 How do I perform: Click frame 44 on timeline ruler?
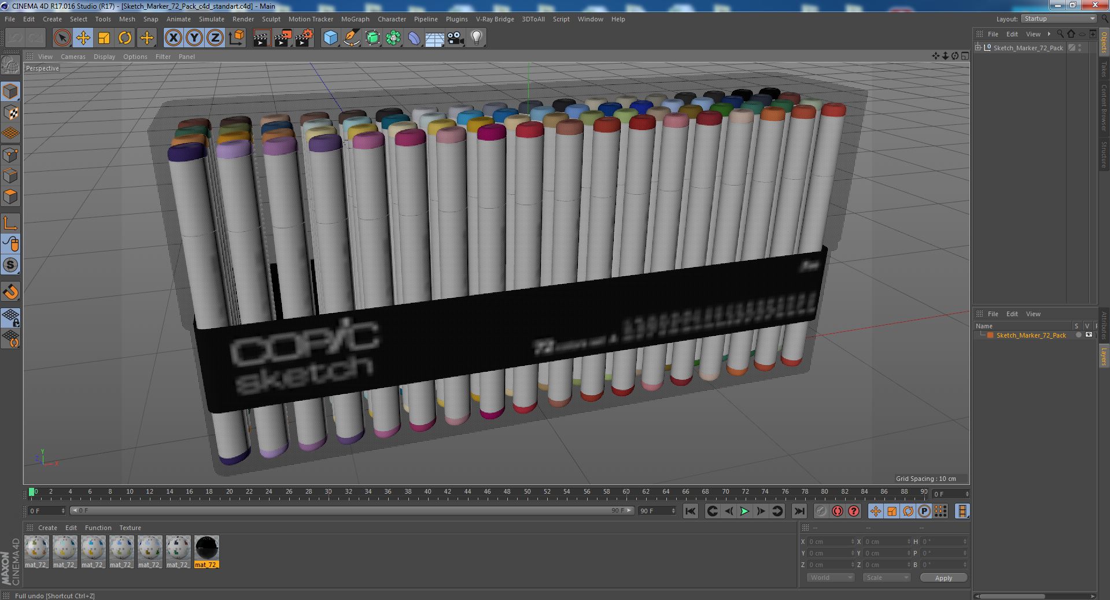click(467, 492)
